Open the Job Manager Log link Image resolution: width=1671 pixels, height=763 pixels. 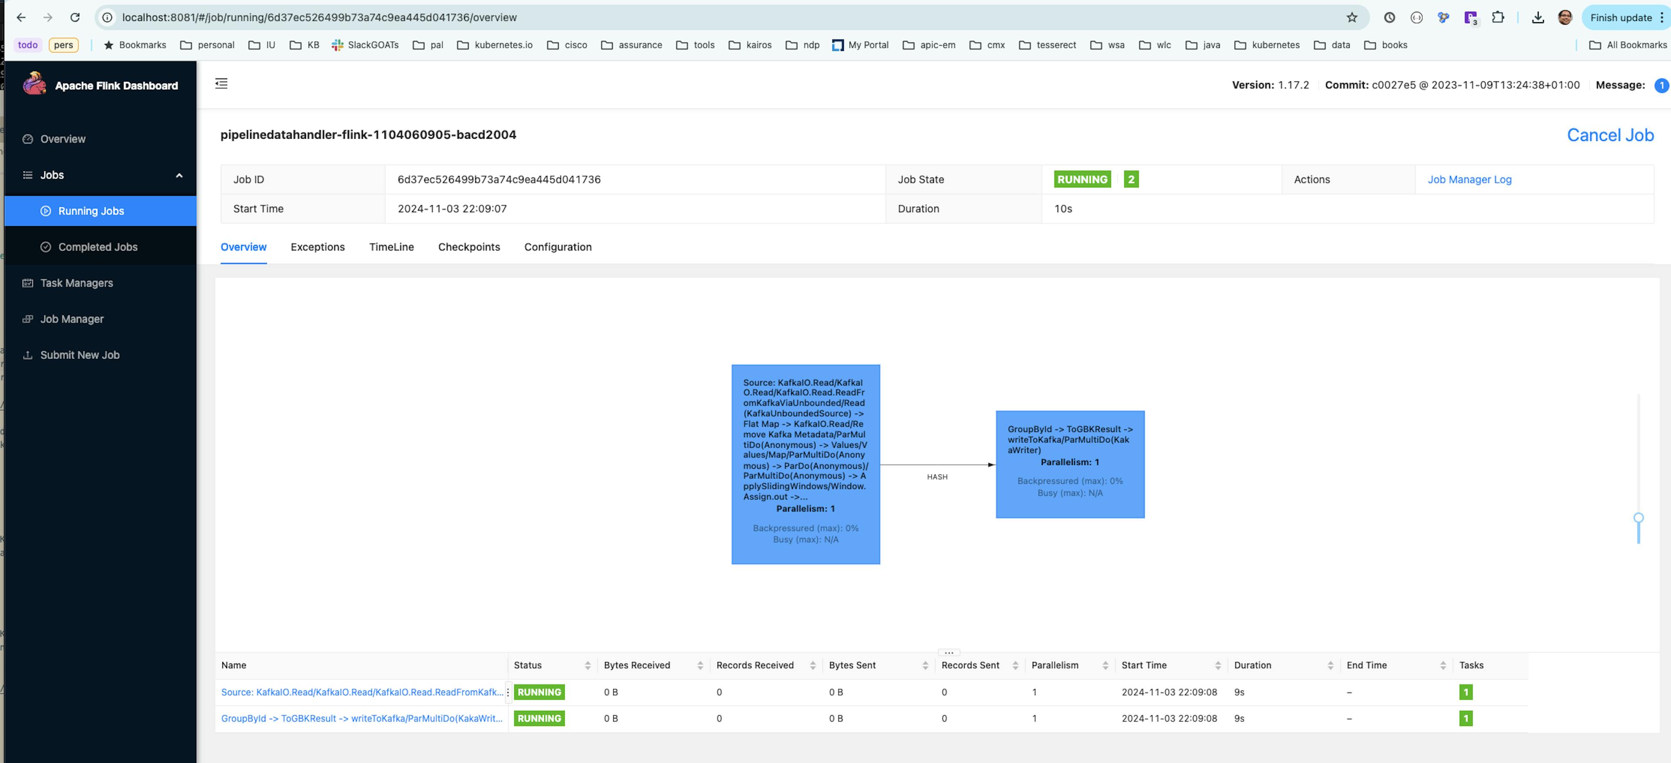tap(1469, 179)
